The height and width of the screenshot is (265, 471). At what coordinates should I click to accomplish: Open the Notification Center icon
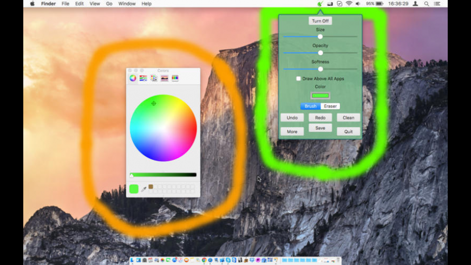(437, 4)
